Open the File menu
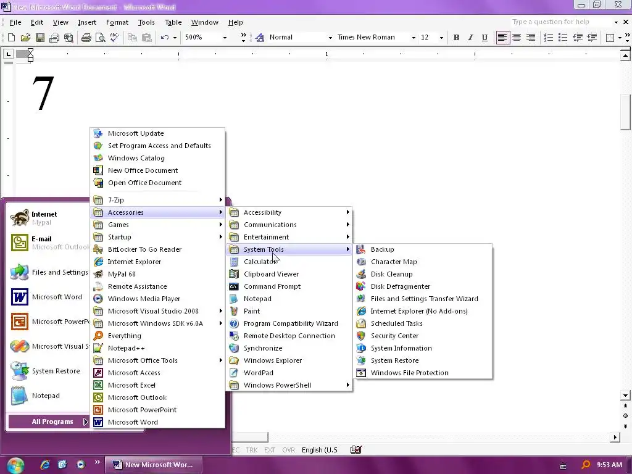The image size is (632, 474). (15, 22)
